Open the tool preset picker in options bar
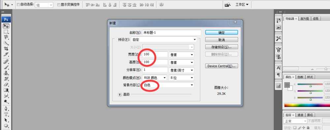The width and height of the screenshot is (330, 130). click(x=9, y=4)
